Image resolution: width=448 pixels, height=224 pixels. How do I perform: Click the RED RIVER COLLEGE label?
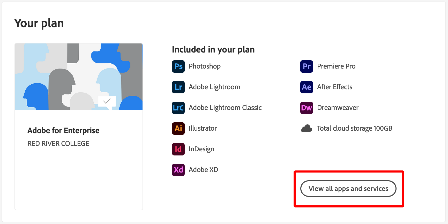(x=58, y=143)
